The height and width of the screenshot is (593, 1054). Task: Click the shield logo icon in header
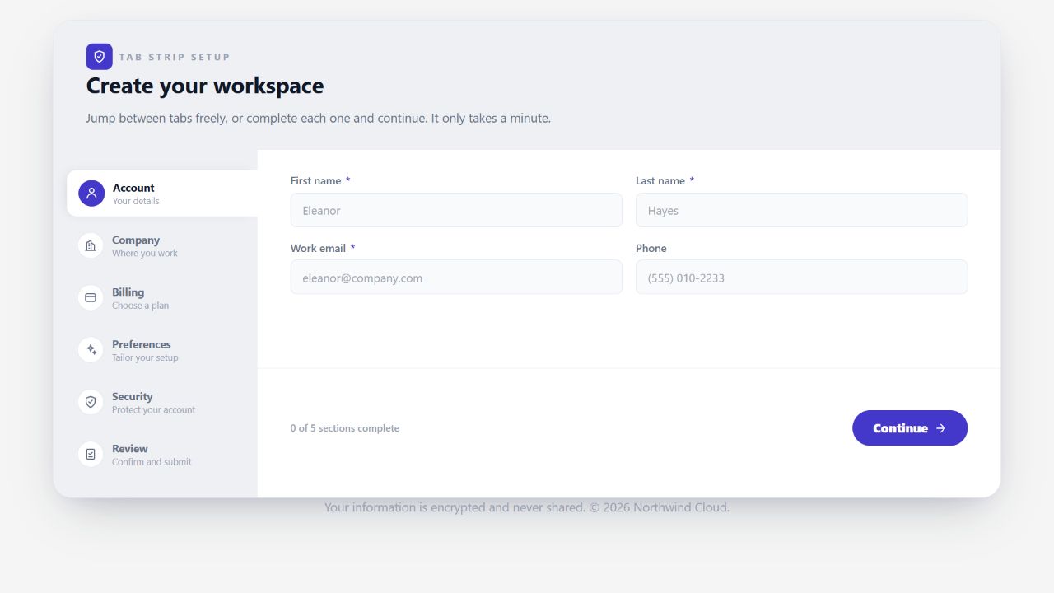(x=100, y=57)
